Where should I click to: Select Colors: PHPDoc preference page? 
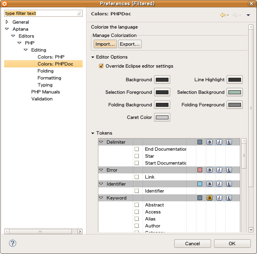tap(55, 64)
